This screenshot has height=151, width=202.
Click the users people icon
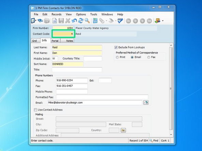pyautogui.click(x=158, y=21)
